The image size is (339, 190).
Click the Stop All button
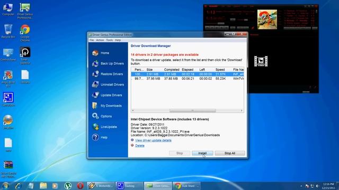tap(230, 153)
